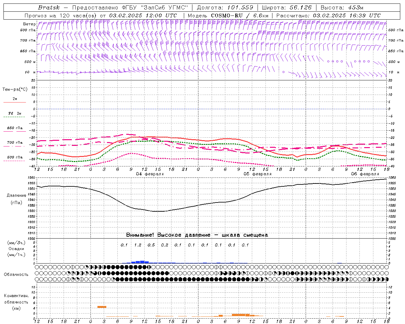
Task: Click the "Bratsk" station name in the header
Action: tap(49, 8)
